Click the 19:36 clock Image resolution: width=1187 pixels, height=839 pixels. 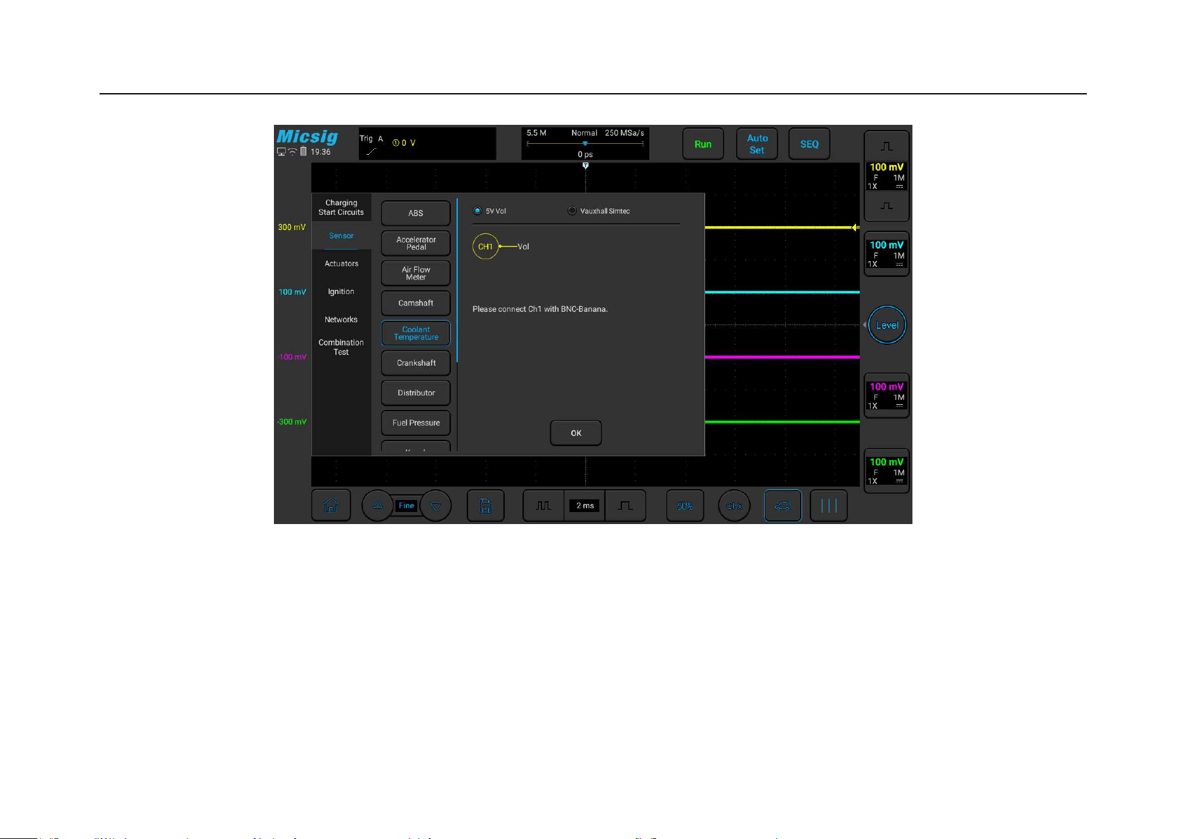(x=320, y=152)
